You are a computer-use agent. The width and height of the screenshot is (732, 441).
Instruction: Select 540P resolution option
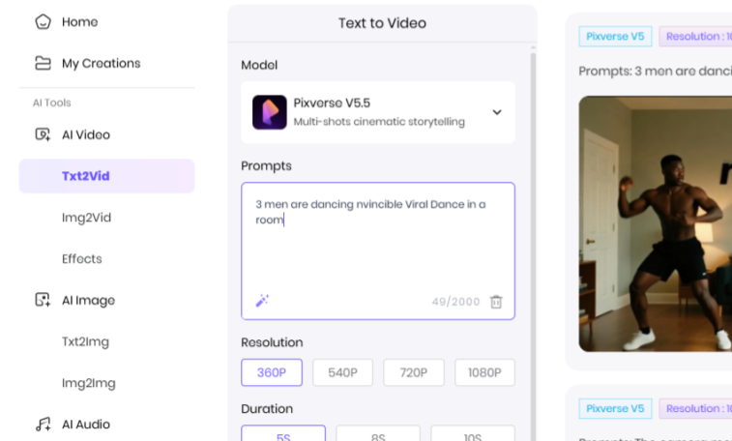(342, 372)
